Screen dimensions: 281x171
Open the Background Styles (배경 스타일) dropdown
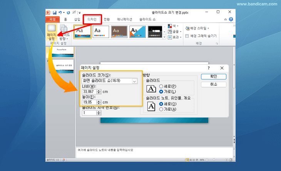click(x=197, y=28)
